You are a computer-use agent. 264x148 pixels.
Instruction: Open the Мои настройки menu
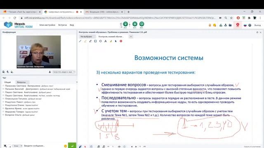coord(47,25)
